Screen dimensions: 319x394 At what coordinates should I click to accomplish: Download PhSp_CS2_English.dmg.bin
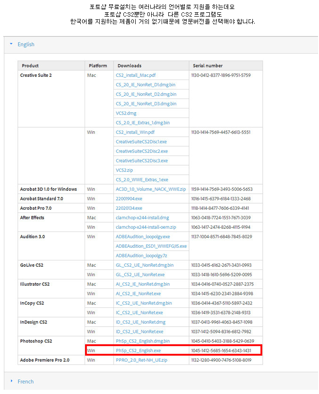[x=143, y=341]
